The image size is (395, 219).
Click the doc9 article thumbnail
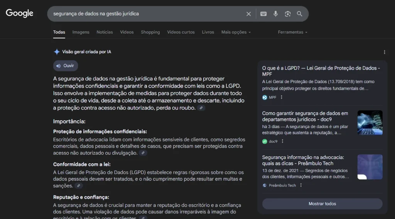pos(370,123)
